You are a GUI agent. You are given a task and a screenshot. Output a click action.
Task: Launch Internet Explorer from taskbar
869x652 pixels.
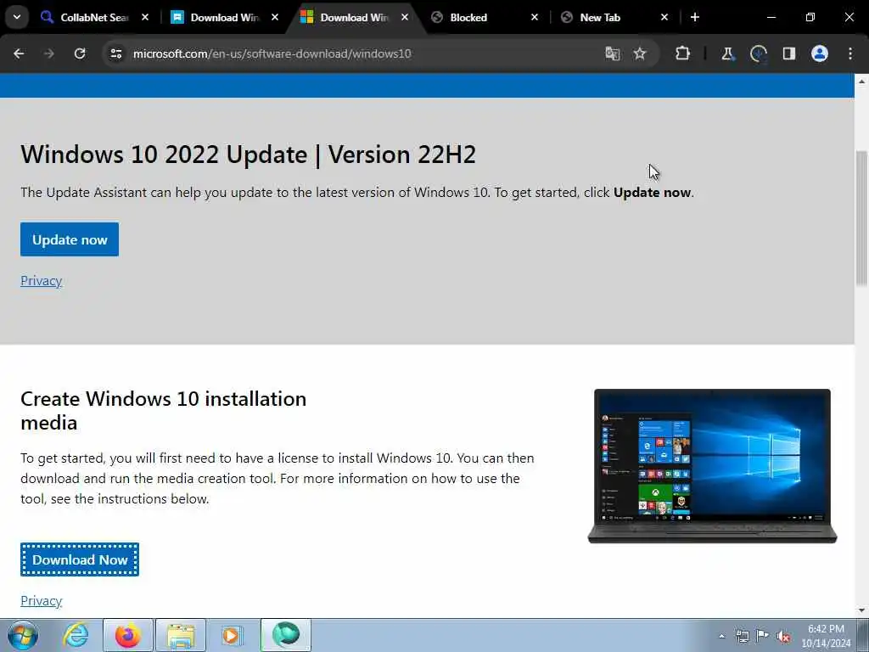(x=76, y=635)
